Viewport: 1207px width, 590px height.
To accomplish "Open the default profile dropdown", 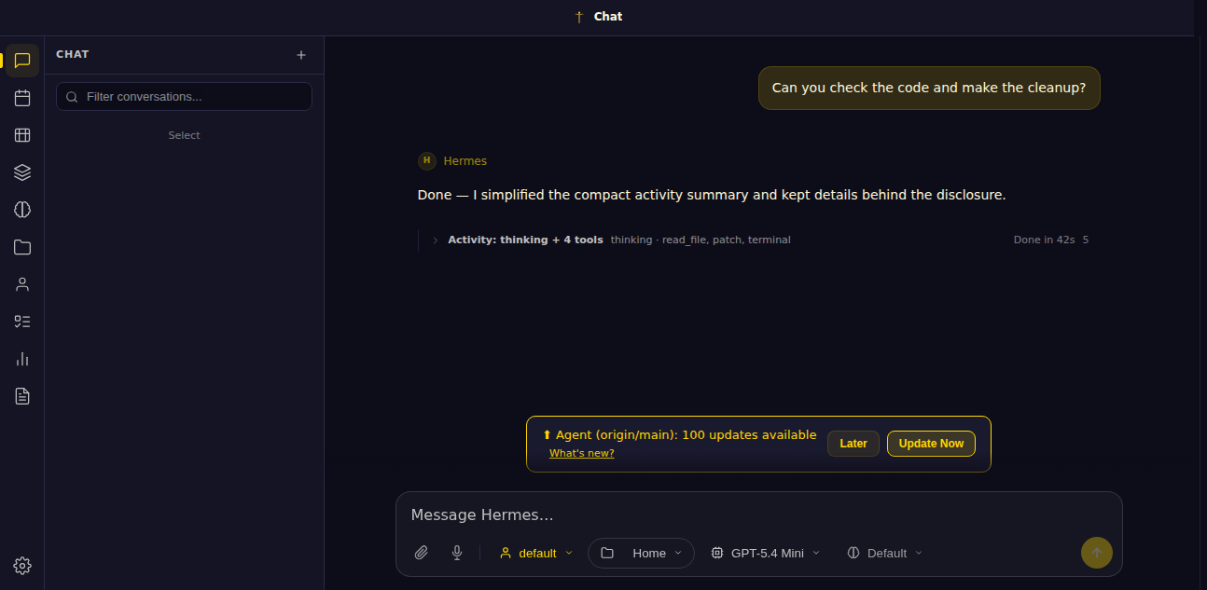I will (536, 553).
